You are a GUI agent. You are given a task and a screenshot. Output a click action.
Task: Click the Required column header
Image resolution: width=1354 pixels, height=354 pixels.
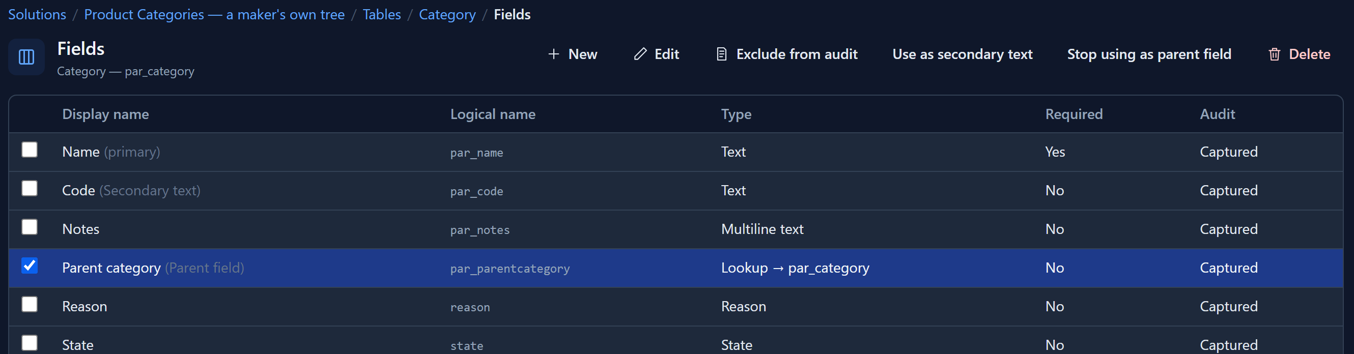pyautogui.click(x=1074, y=114)
